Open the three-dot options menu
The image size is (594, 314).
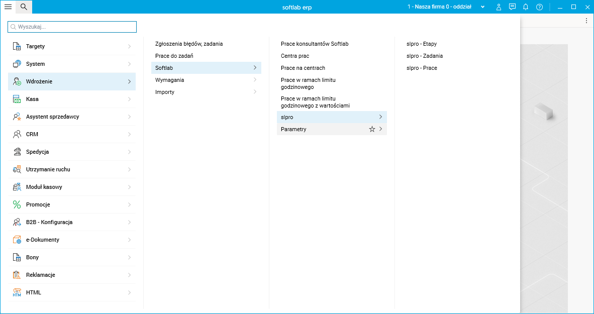pyautogui.click(x=586, y=21)
